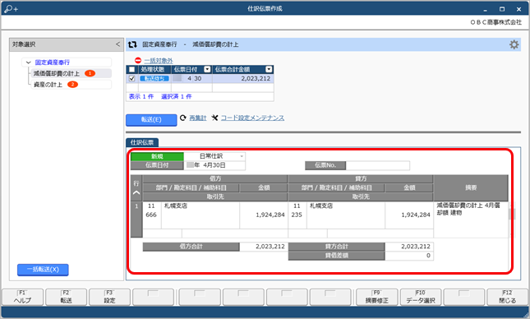Click the row collapse arrow under 行
The height and width of the screenshot is (319, 530).
pyautogui.click(x=136, y=193)
